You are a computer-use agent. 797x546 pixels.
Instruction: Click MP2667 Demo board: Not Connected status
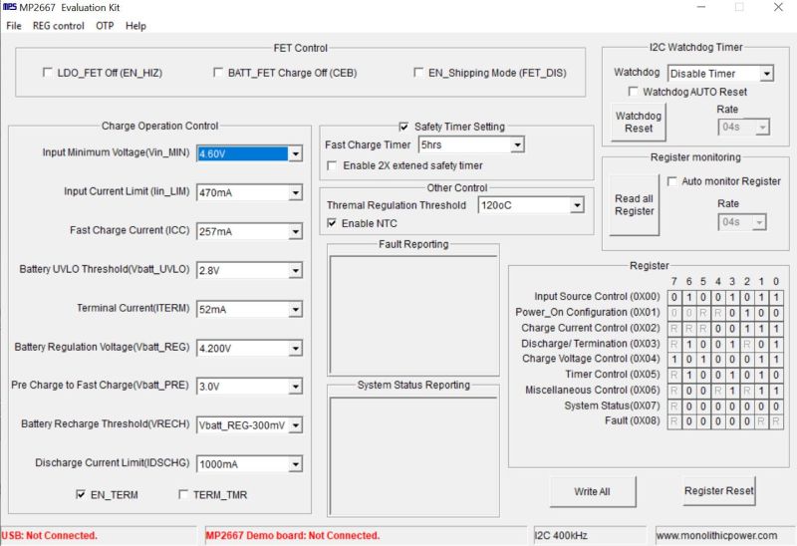pos(292,535)
